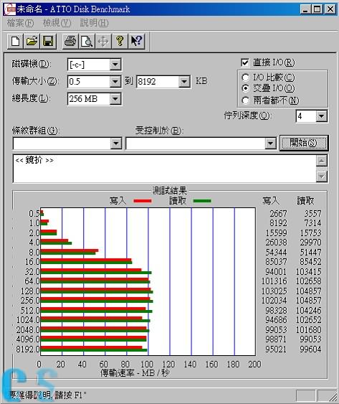Viewport: 339px width, 404px height.
Task: Click the read value 29970
Action: click(x=310, y=243)
